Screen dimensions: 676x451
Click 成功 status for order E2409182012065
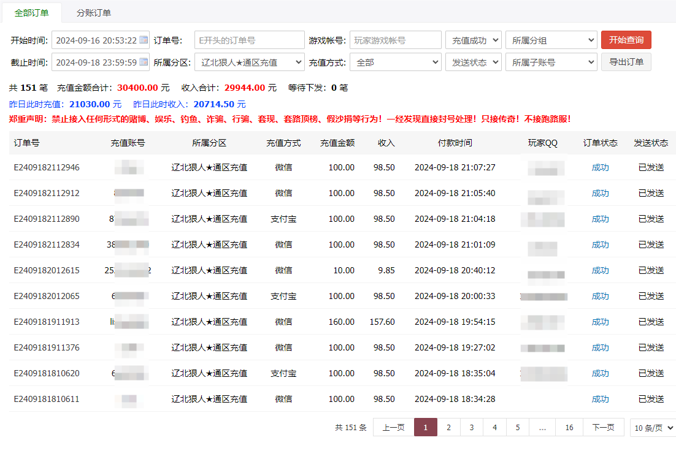coord(600,297)
